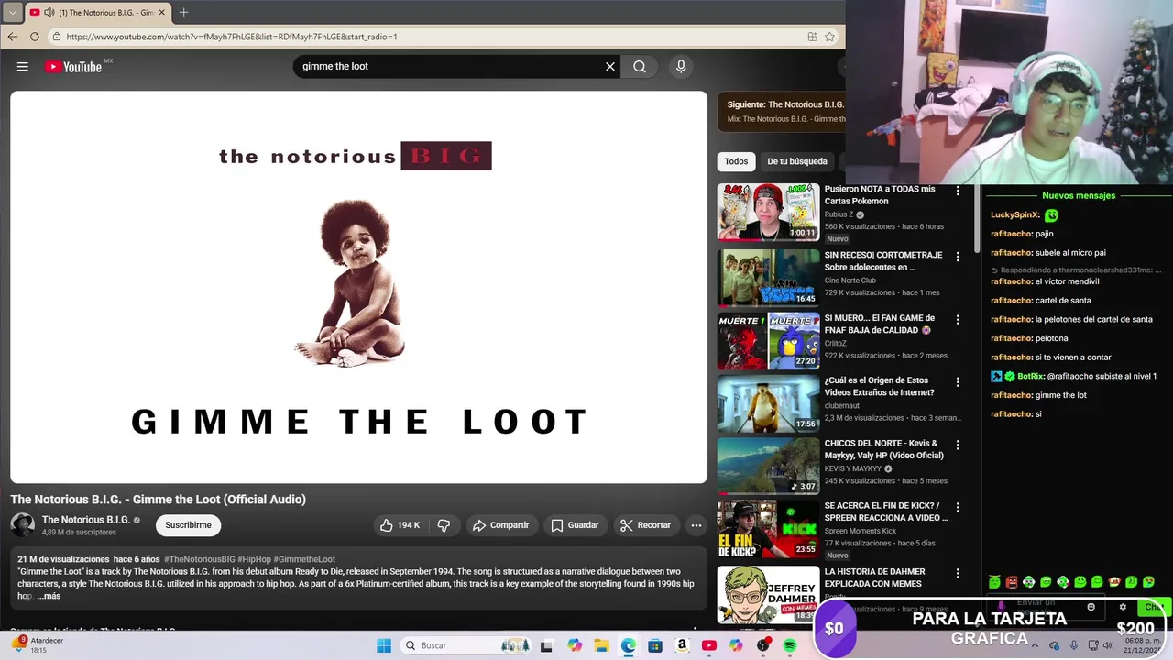Dislike the video with thumbs-down

tap(444, 525)
